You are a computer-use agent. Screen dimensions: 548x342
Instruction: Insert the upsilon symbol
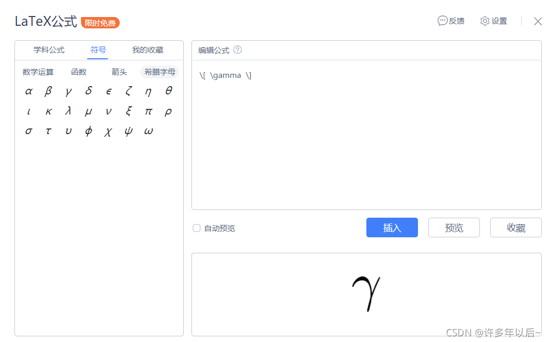[x=69, y=132]
